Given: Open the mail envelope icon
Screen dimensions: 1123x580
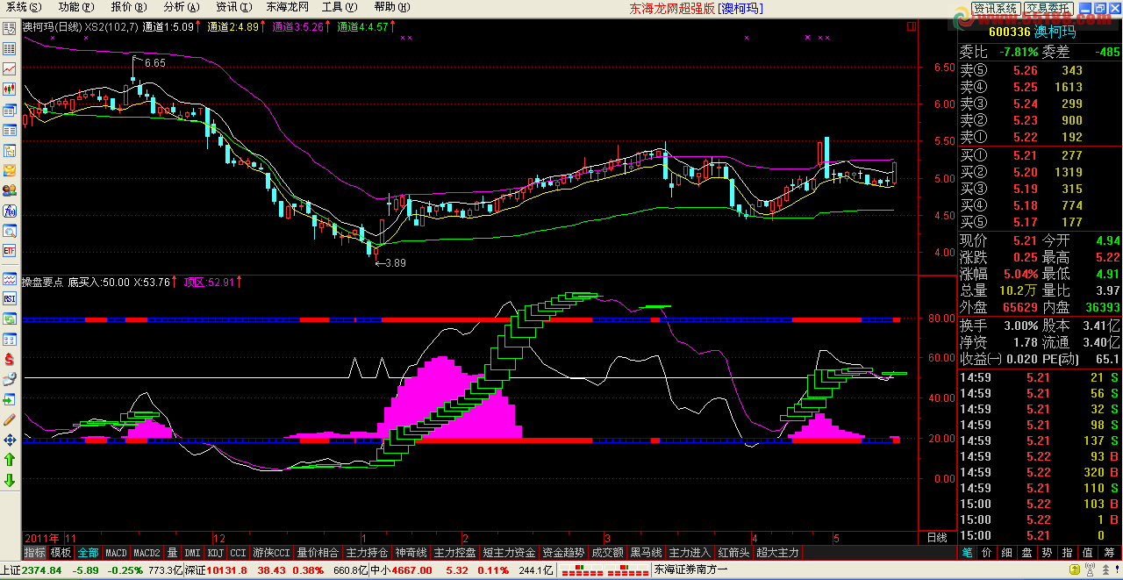Looking at the screenshot, I should coord(10,170).
